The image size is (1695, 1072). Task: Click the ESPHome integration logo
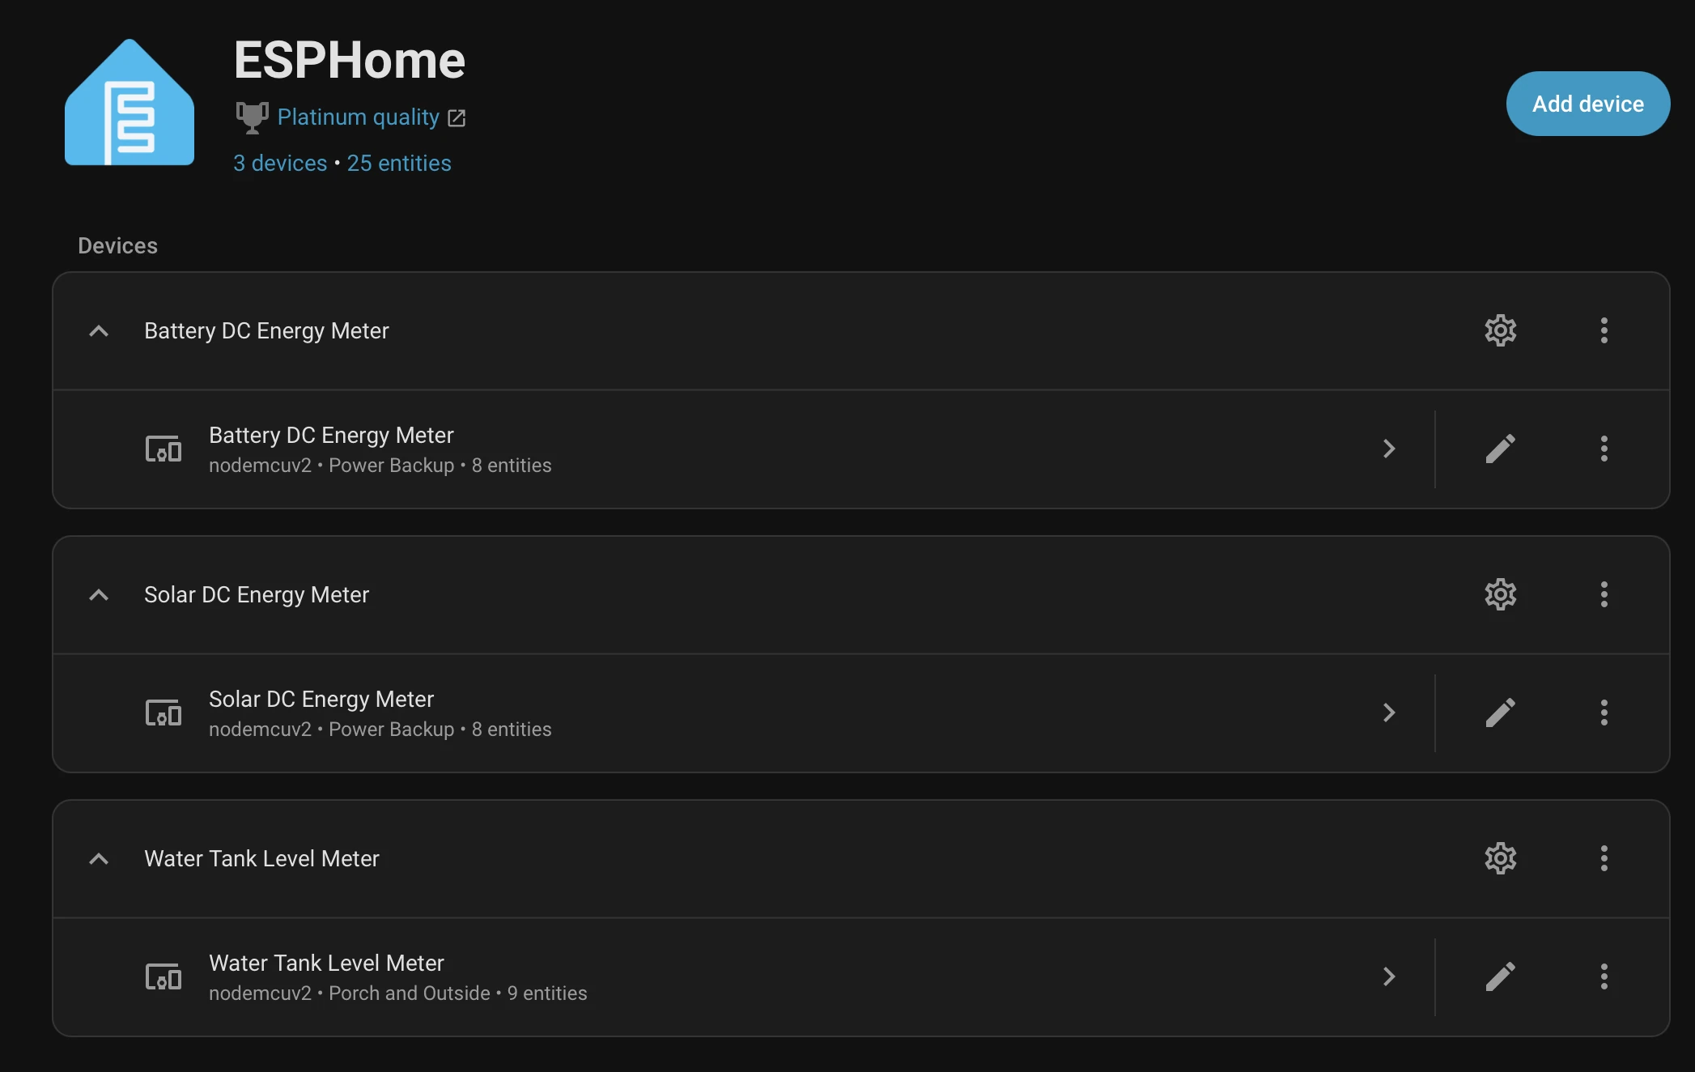click(x=129, y=102)
